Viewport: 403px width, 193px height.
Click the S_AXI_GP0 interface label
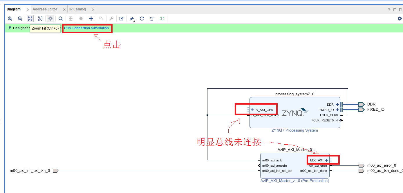(x=264, y=110)
